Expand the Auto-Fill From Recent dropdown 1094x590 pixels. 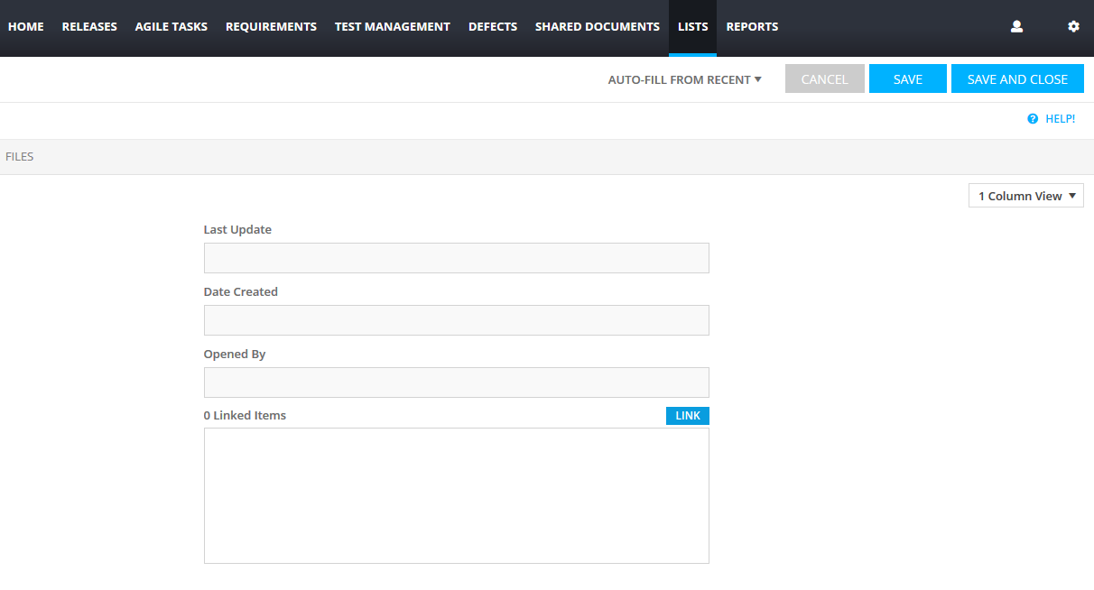[x=684, y=79]
